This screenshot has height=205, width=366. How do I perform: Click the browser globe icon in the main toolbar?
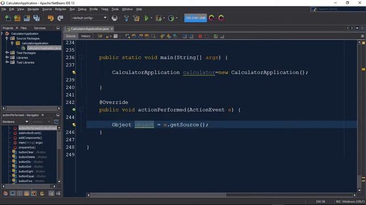click(114, 18)
